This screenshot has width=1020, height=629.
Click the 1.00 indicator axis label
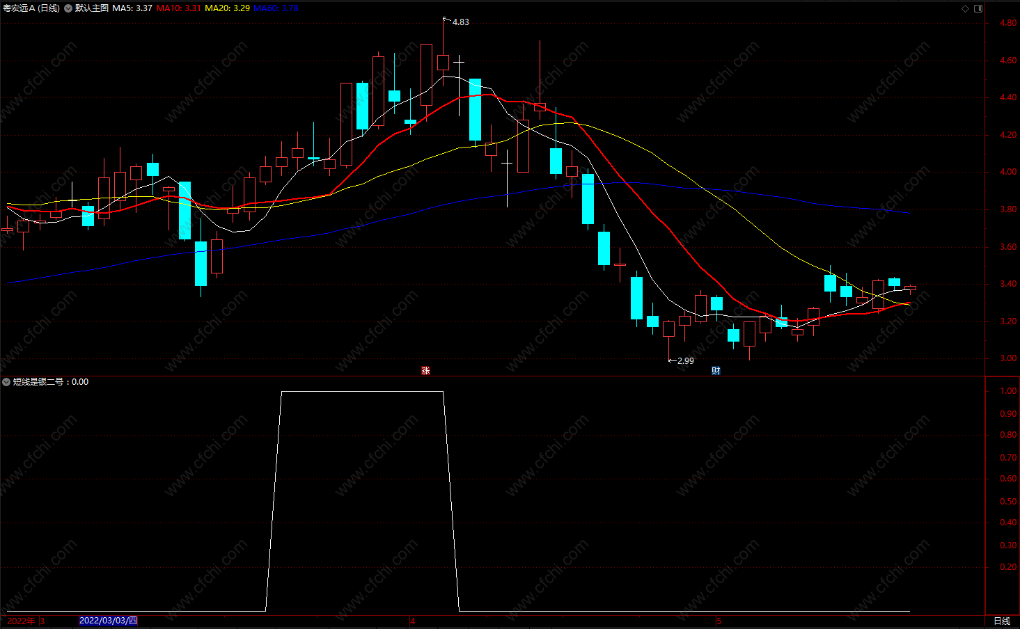pyautogui.click(x=1007, y=391)
